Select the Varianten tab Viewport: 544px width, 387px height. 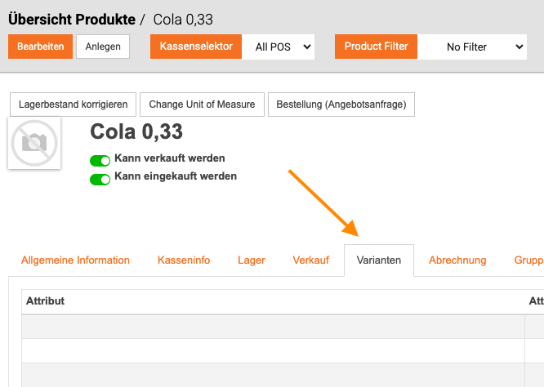click(379, 260)
